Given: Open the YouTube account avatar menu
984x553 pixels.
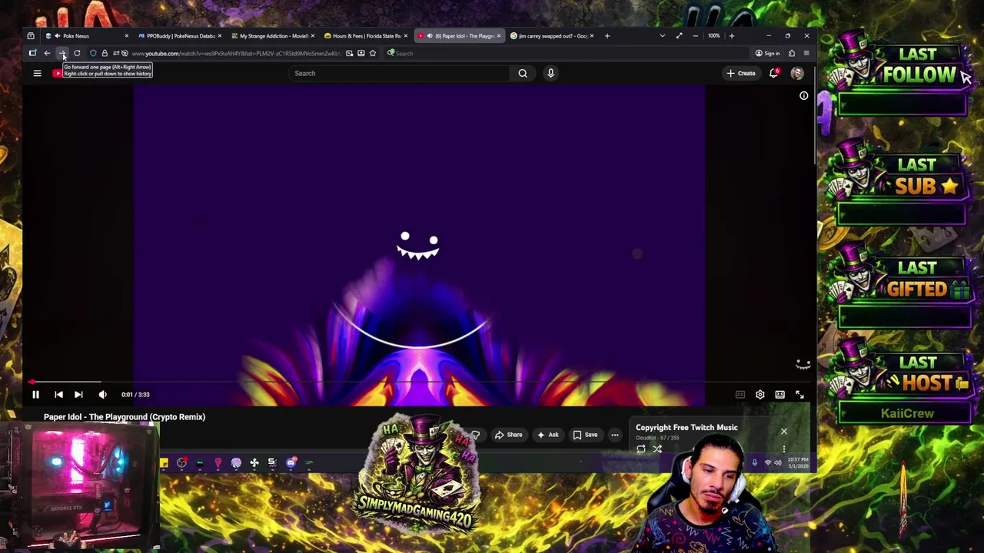Looking at the screenshot, I should [797, 73].
